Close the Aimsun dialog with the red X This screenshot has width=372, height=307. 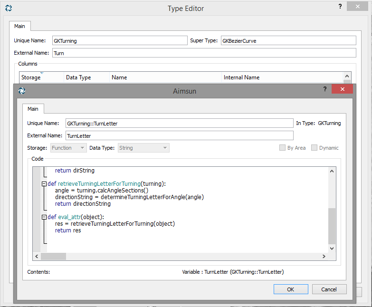pos(342,89)
